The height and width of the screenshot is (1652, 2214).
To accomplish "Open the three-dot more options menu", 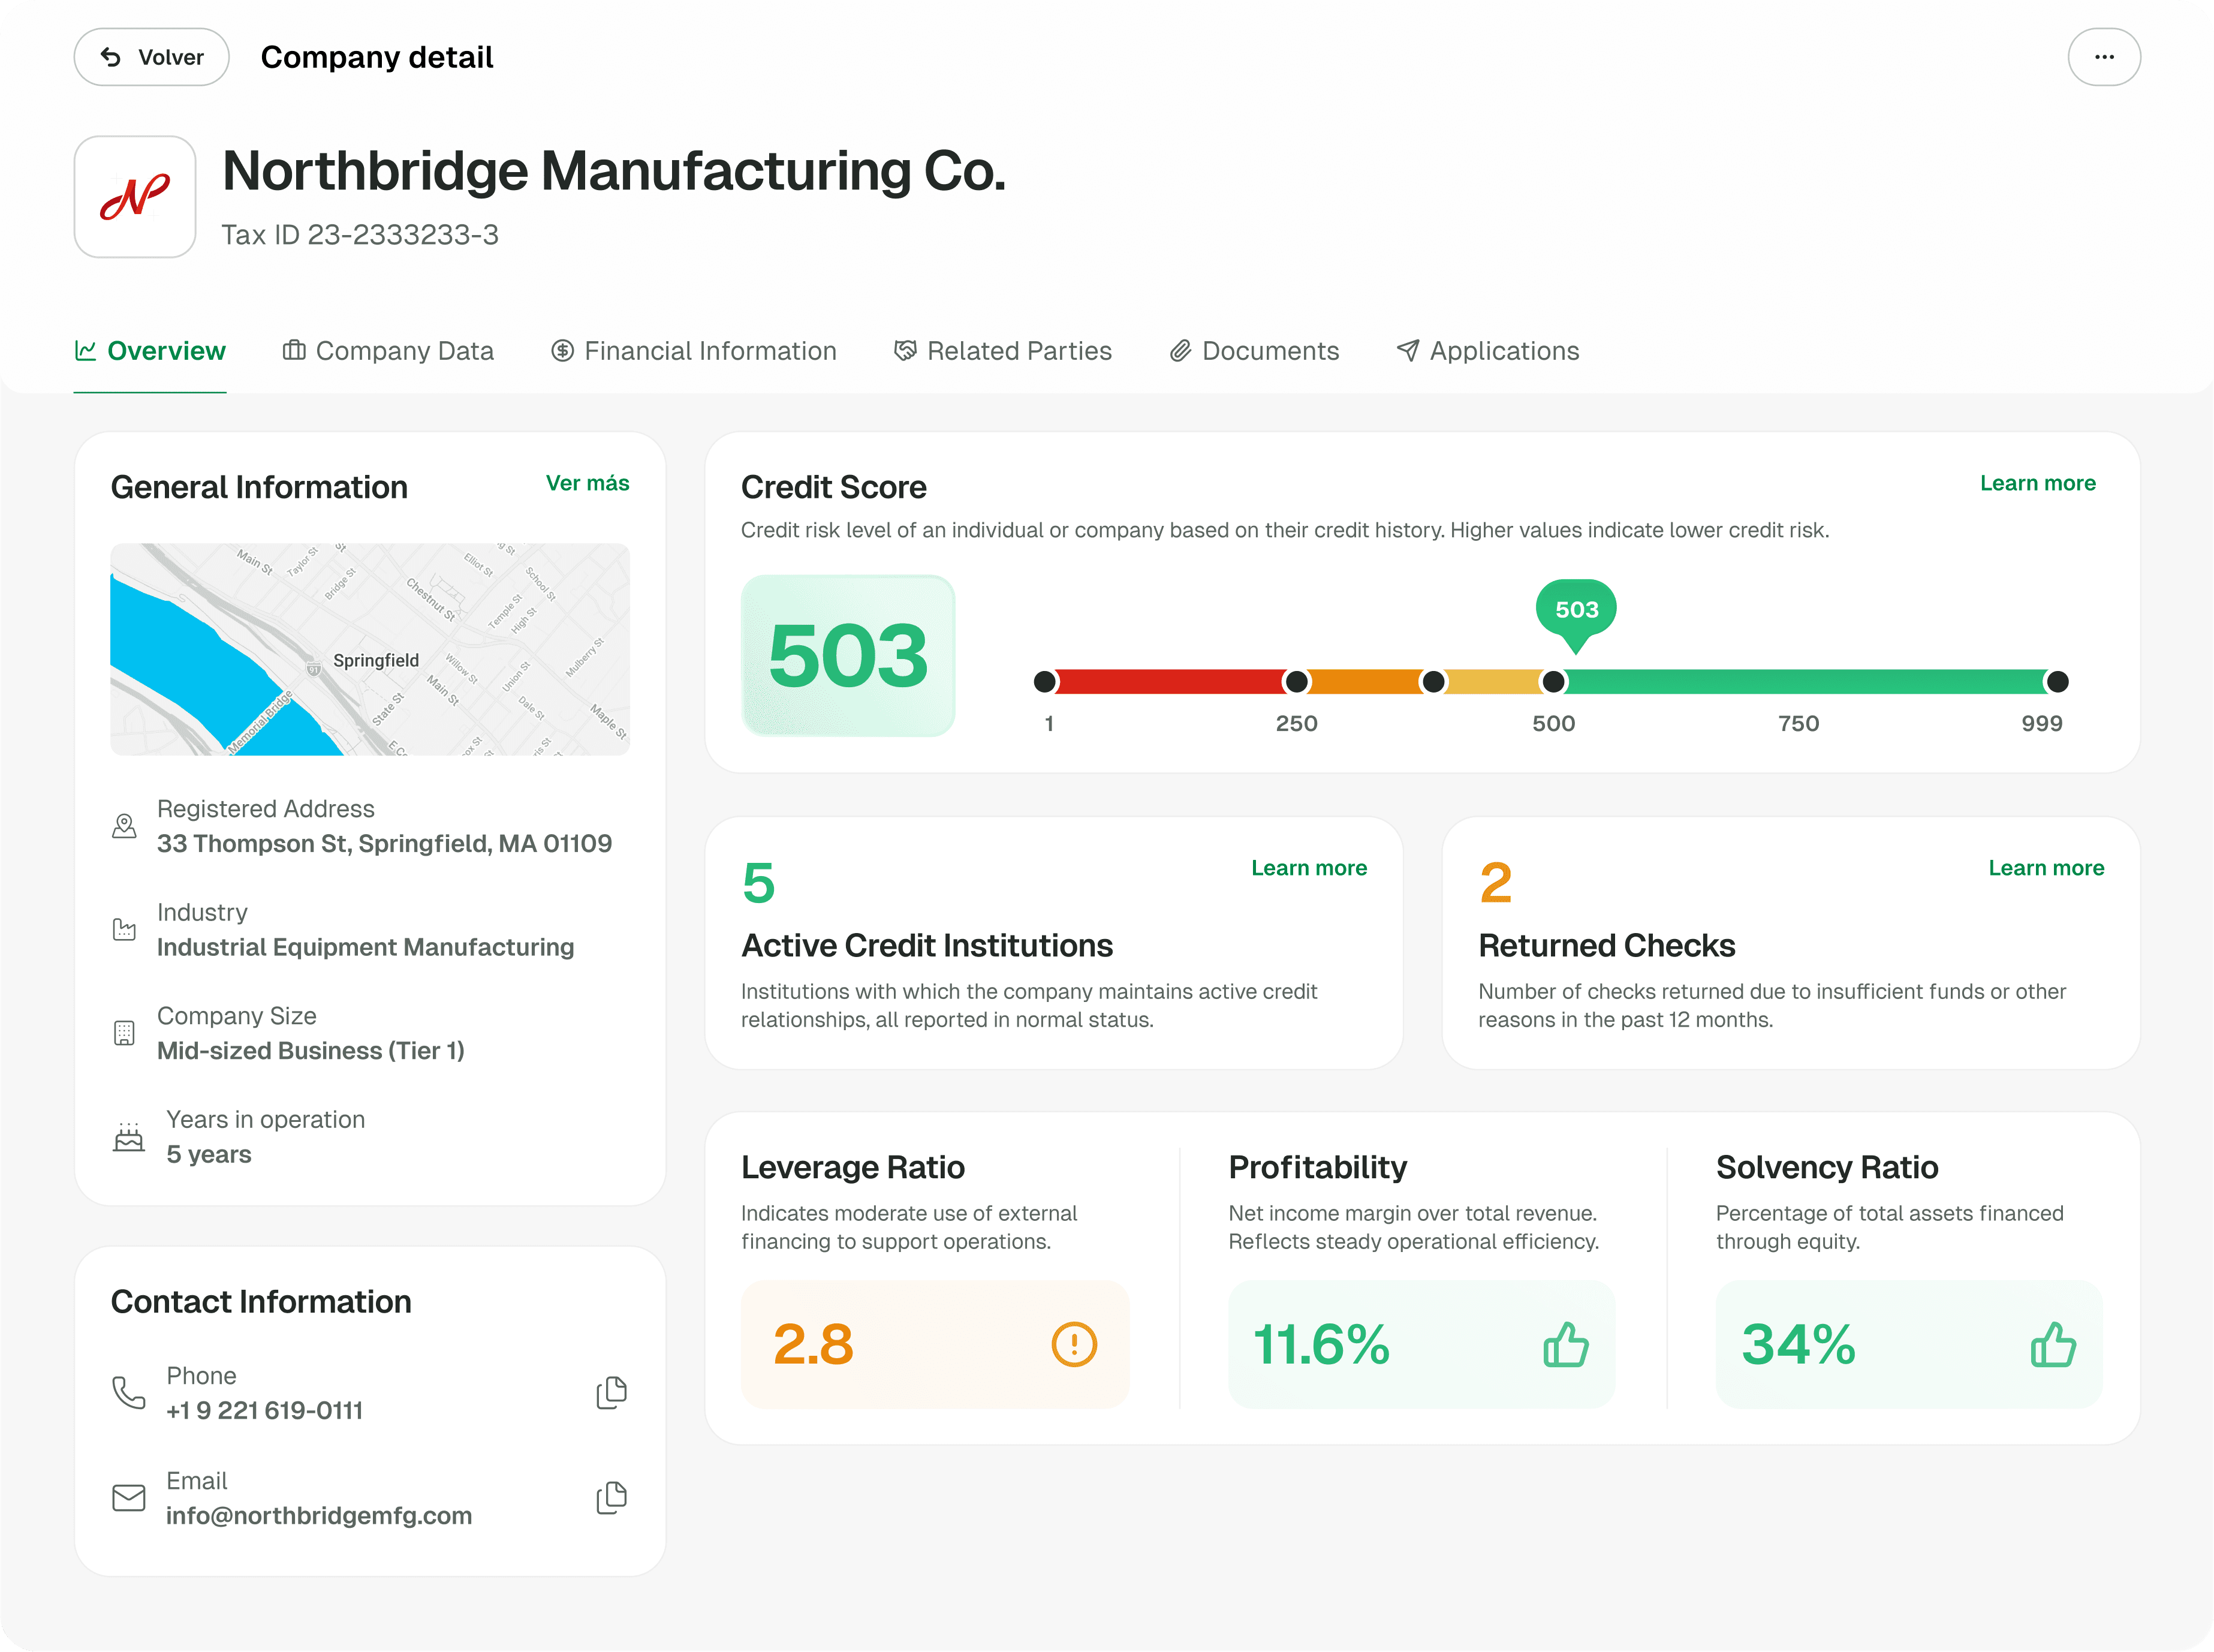I will click(x=2103, y=57).
